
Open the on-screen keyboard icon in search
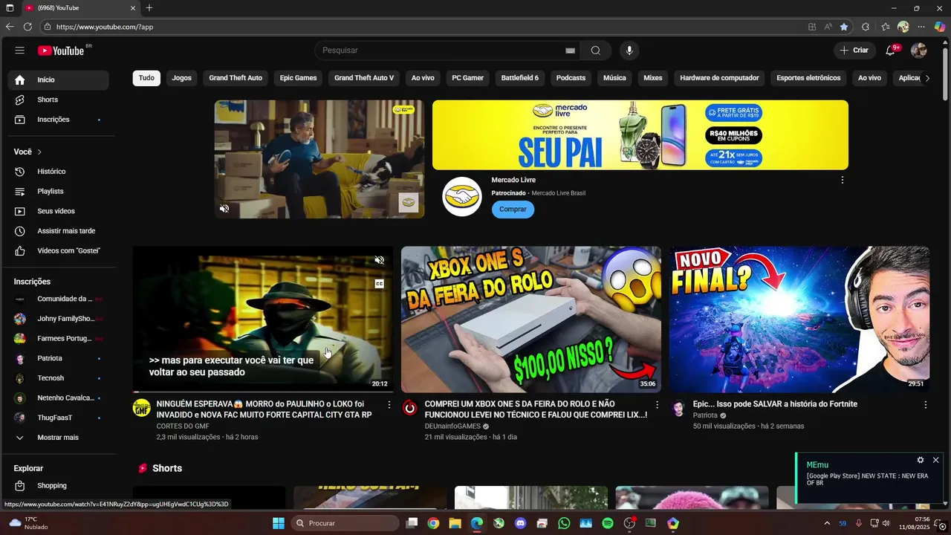point(570,51)
